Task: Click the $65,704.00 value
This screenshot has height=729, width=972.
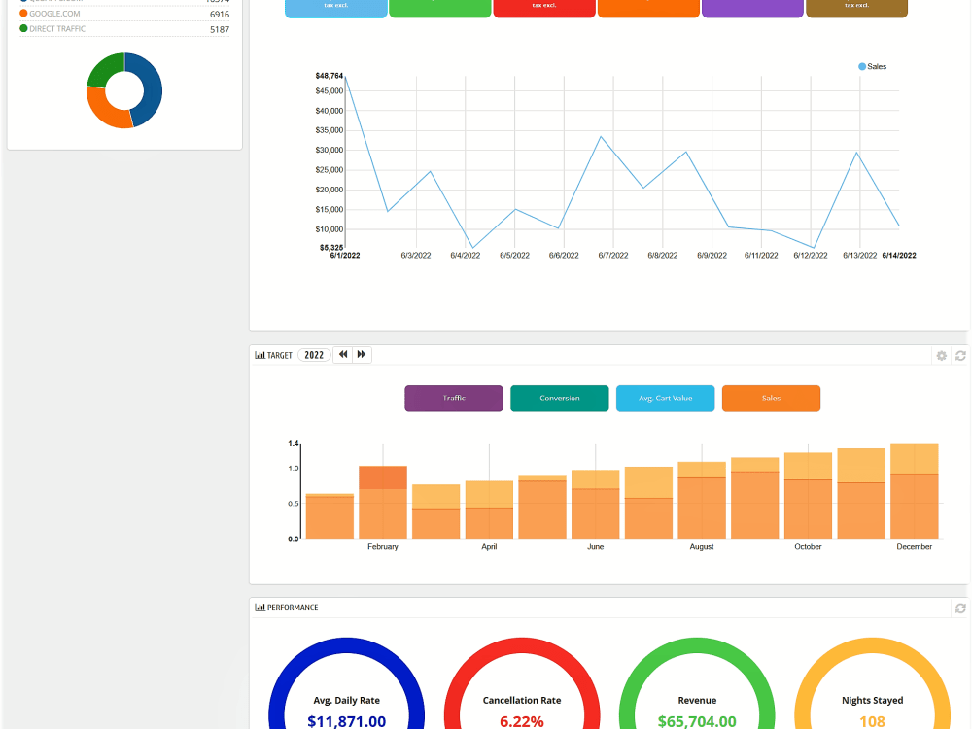Action: (697, 721)
